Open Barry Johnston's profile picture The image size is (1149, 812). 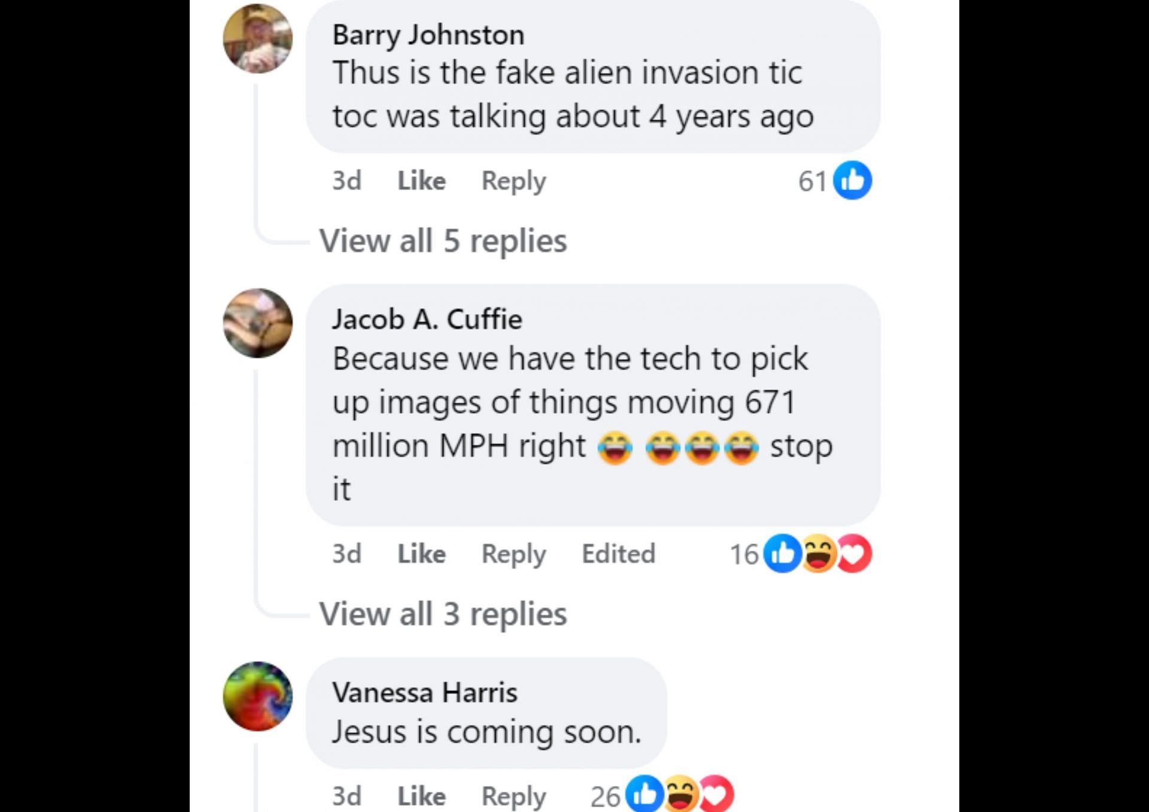click(x=258, y=38)
